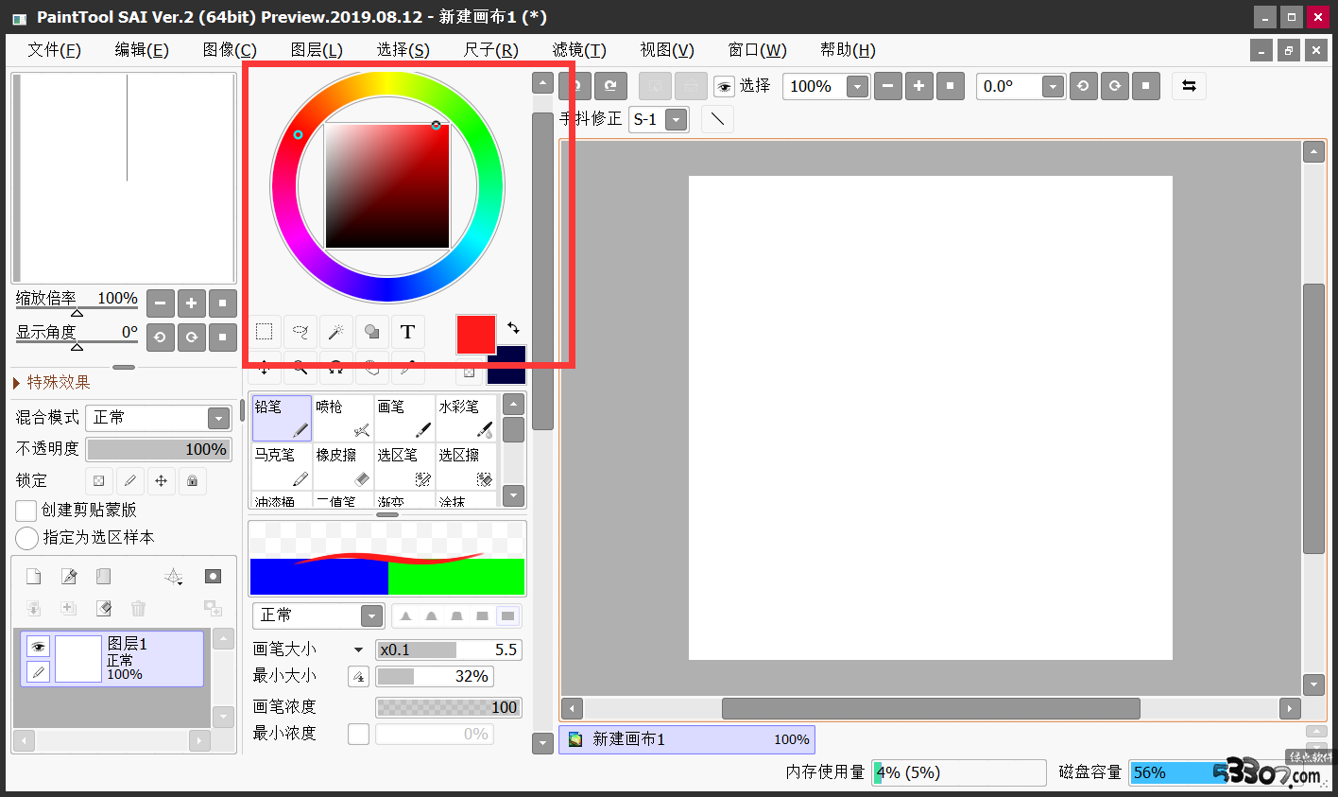The height and width of the screenshot is (797, 1338).
Task: Toggle the 选择 selection visibility eye
Action: [724, 87]
